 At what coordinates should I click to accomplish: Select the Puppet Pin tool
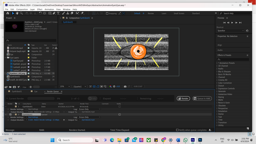82,13
